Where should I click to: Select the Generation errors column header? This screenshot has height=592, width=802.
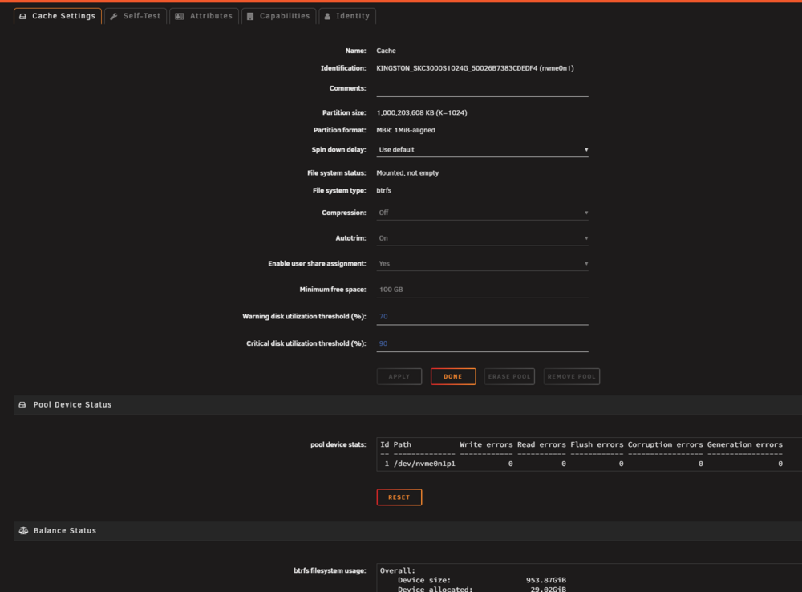(x=745, y=444)
